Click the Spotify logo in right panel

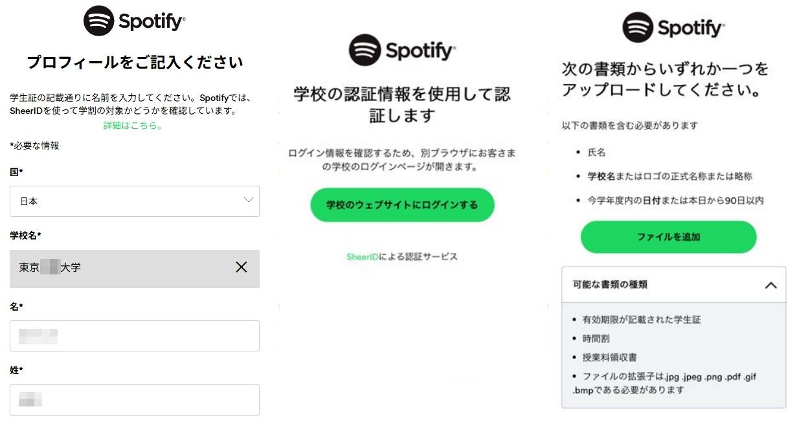coord(673,27)
